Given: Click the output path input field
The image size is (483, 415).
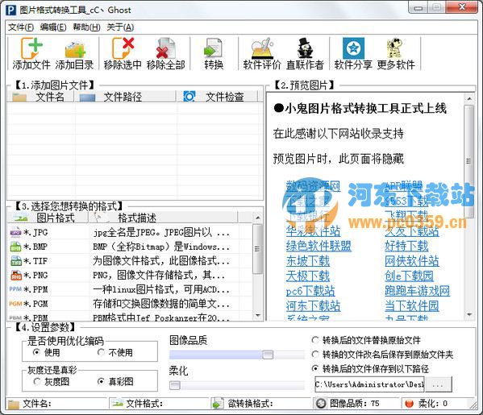Looking at the screenshot, I should click(369, 384).
